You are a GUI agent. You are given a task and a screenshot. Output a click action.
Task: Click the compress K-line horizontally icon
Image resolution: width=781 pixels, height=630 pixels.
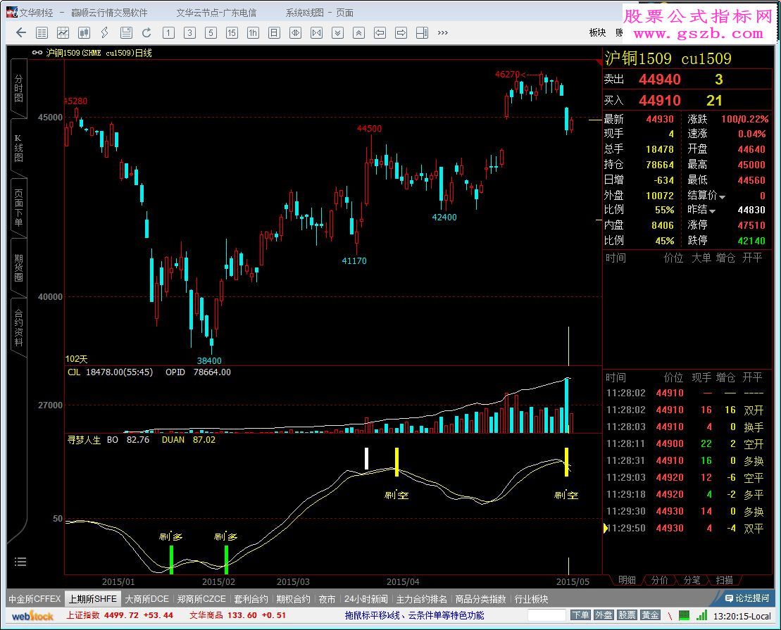(316, 33)
